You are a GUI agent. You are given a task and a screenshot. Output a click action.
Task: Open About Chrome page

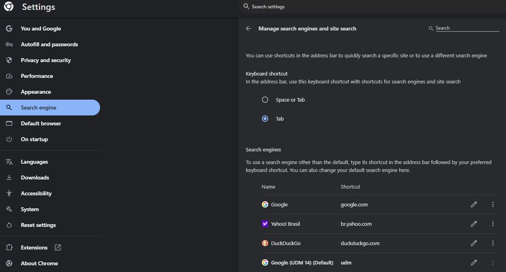click(x=39, y=263)
